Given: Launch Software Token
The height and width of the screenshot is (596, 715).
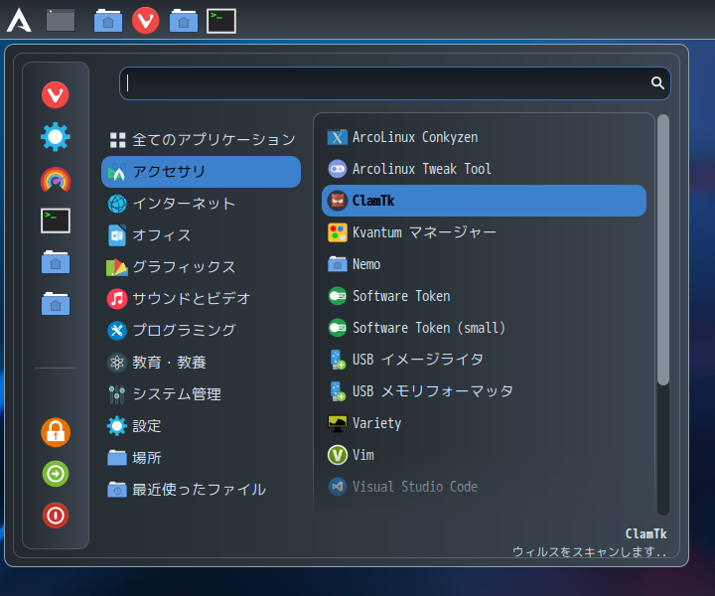Looking at the screenshot, I should [484, 296].
